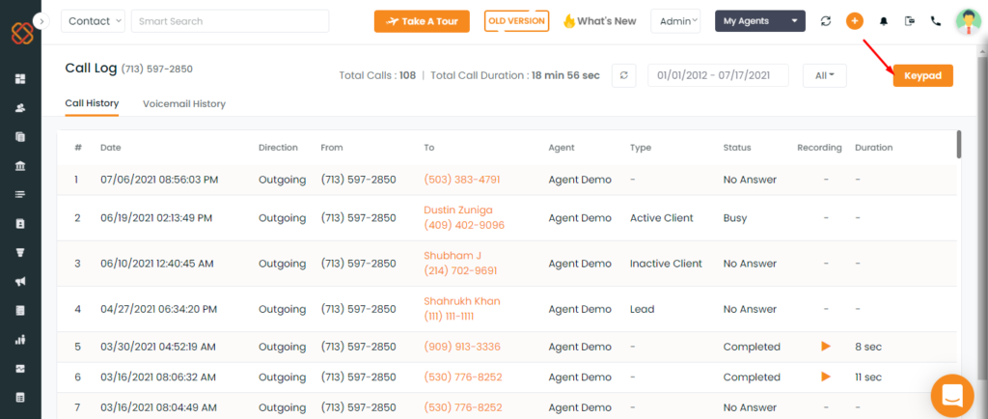
Task: Open the table list icon at sidebar bottom
Action: (21, 398)
